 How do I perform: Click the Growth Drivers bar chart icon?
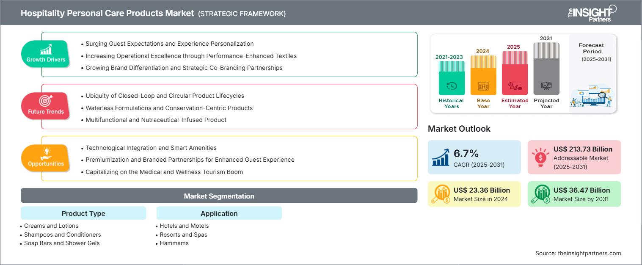coord(46,49)
